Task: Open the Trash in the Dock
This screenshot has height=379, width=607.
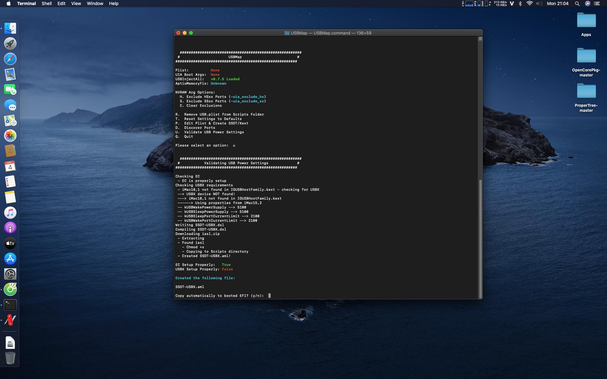Action: [x=10, y=358]
